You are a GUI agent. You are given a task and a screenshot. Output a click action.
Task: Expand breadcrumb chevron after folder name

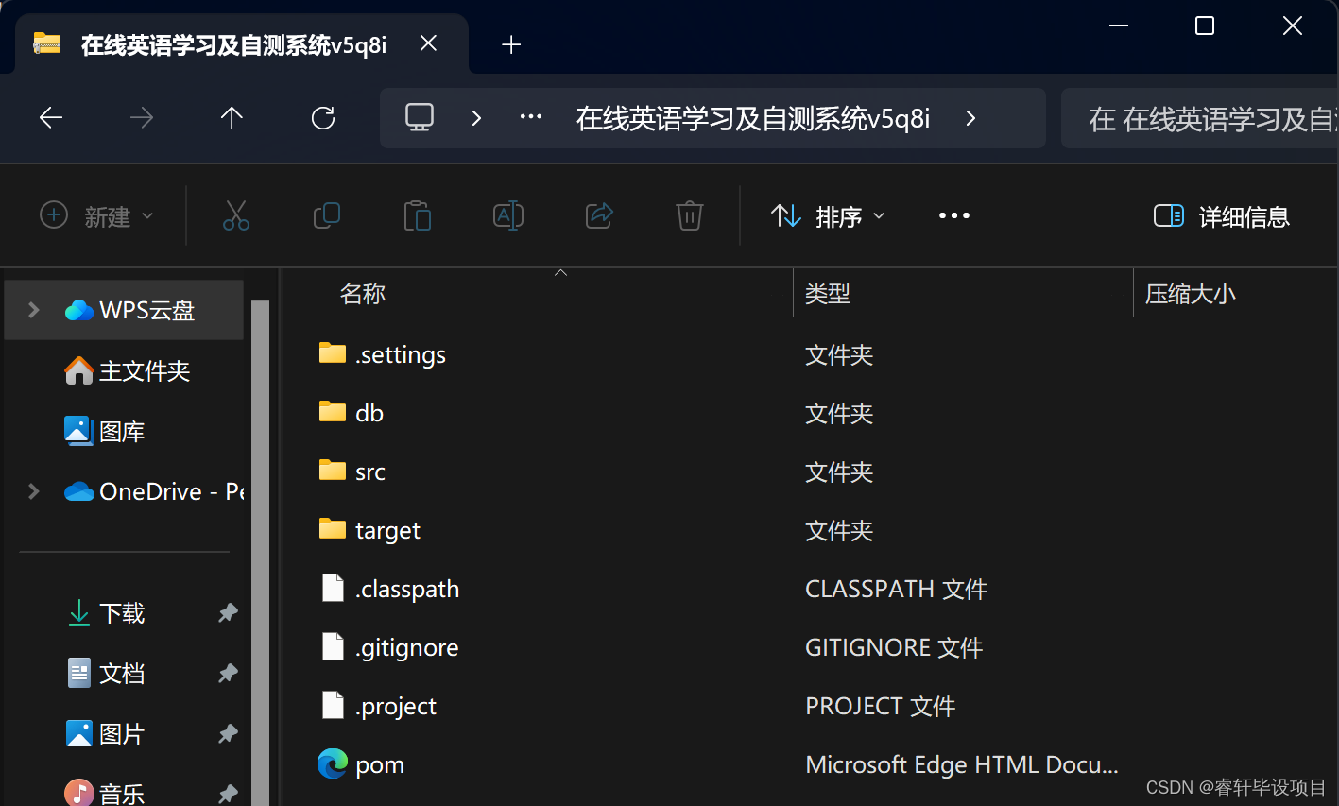(x=970, y=118)
